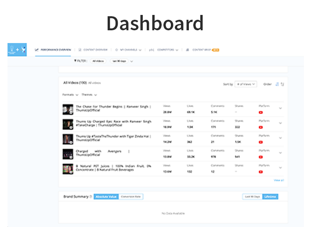Select the Last 90 Days button in Brand Summary

[x=253, y=197]
